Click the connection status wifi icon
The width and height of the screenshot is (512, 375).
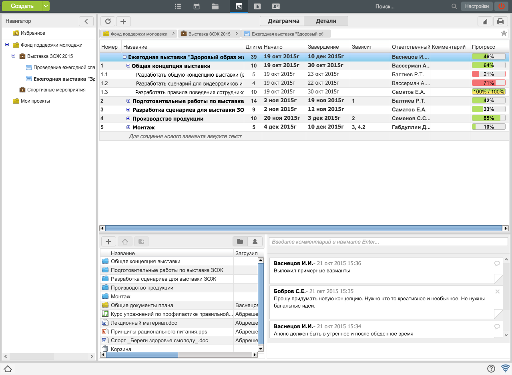pyautogui.click(x=506, y=368)
